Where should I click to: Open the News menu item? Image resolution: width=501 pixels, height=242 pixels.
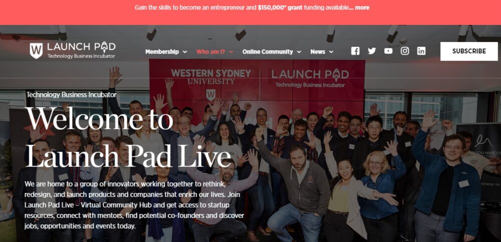click(318, 51)
